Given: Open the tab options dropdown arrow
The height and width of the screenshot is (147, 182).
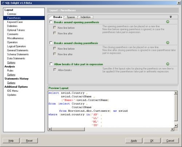Looking at the screenshot, I should pyautogui.click(x=171, y=17).
